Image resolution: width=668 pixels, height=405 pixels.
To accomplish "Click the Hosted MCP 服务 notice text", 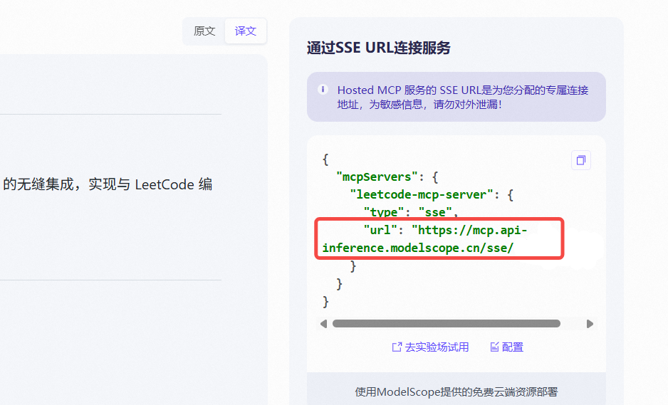I will 463,97.
